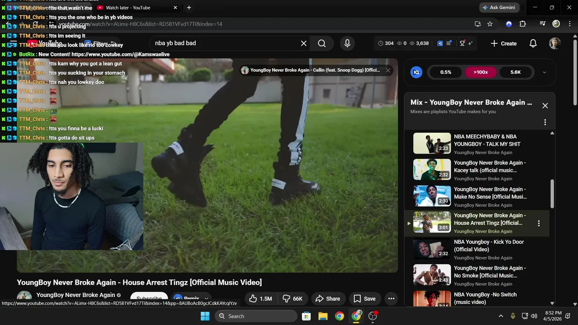Close the Mix playlist panel
Viewport: 578px width, 325px height.
pos(545,106)
